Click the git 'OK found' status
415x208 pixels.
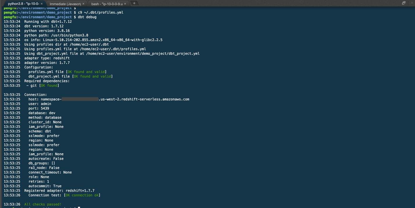(x=49, y=86)
